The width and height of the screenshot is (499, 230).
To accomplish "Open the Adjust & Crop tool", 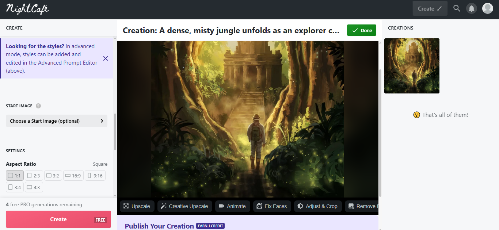I will coord(317,206).
